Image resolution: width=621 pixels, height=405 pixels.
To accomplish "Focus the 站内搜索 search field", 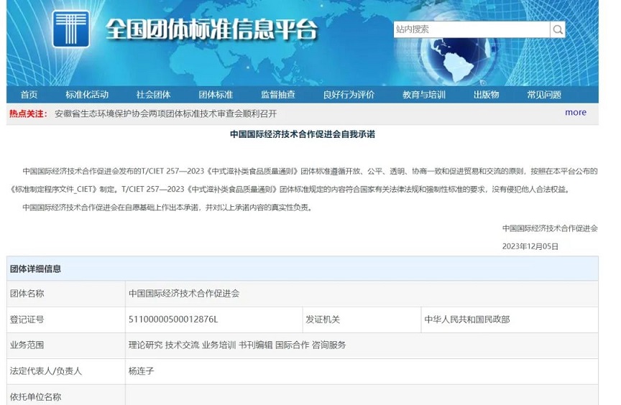I will [x=471, y=29].
